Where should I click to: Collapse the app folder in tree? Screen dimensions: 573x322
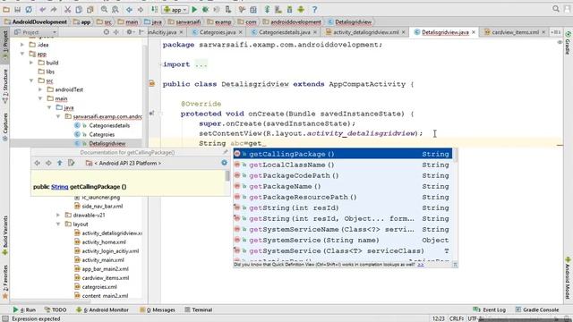coord(22,54)
